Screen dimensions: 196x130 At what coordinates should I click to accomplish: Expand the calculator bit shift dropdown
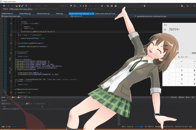pyautogui.click(x=184, y=57)
